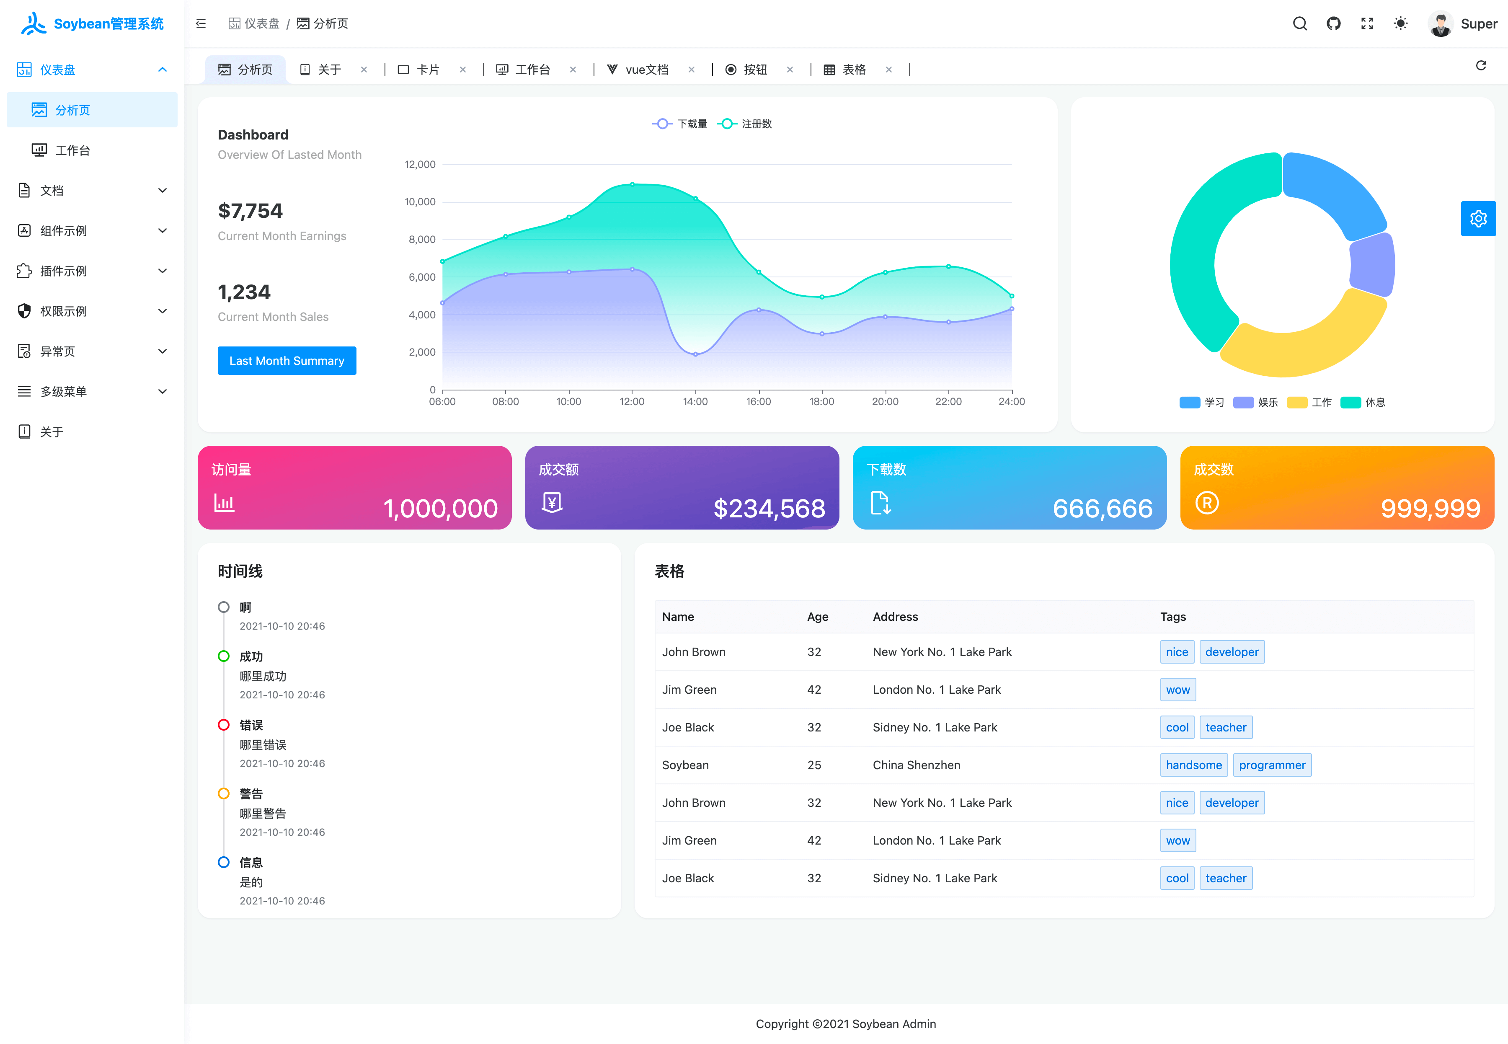
Task: Click the Super user avatar
Action: pos(1440,23)
